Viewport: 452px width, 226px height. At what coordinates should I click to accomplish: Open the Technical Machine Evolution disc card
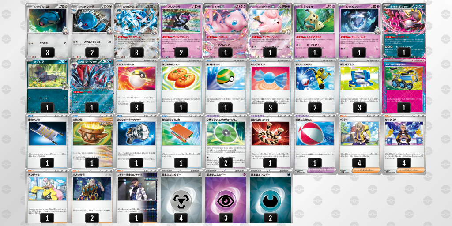(x=226, y=141)
